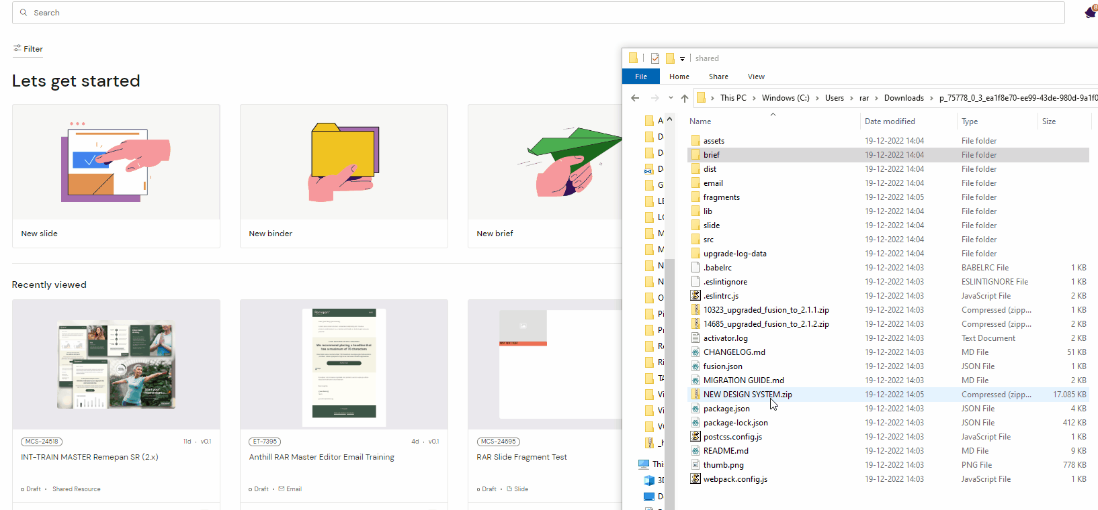The height and width of the screenshot is (510, 1098).
Task: Open the recent locations dropdown arrow
Action: (x=671, y=98)
